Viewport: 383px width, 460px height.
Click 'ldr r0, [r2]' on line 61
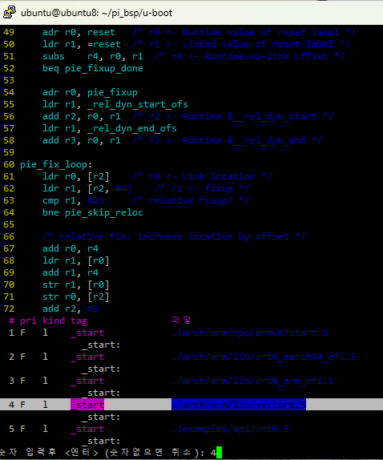(x=76, y=176)
